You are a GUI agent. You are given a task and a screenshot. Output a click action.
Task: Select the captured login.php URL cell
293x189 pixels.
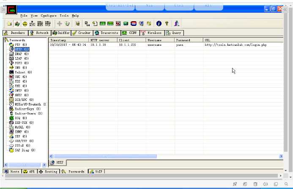click(x=235, y=45)
